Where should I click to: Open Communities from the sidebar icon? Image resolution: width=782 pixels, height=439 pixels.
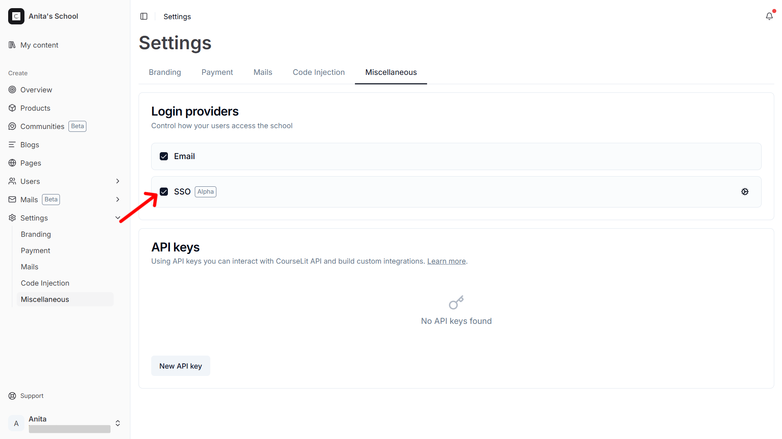[x=12, y=126]
